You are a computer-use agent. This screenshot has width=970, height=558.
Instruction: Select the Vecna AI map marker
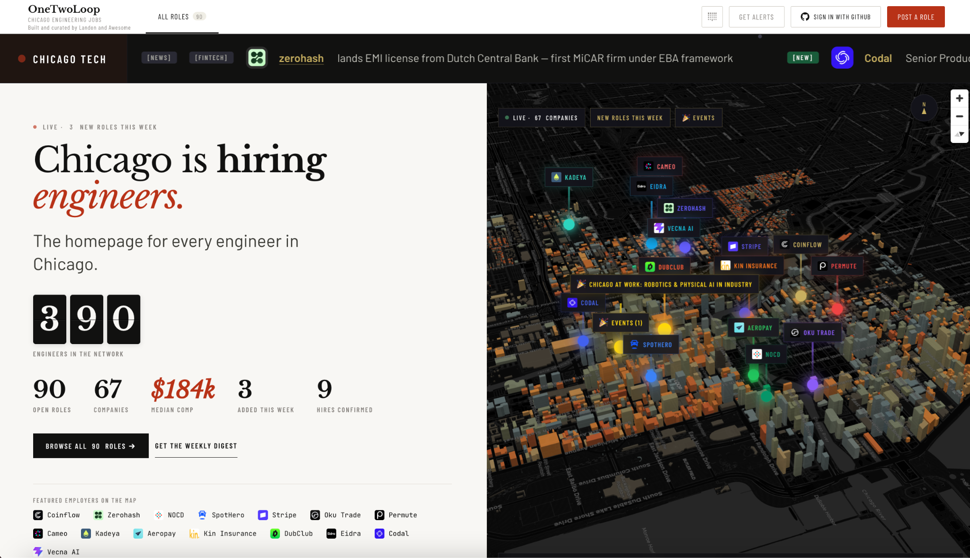pyautogui.click(x=674, y=229)
